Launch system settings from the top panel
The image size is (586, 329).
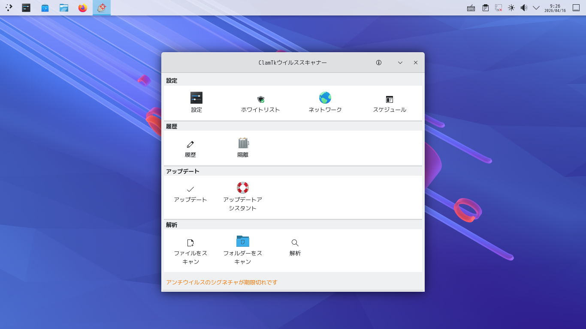(26, 8)
